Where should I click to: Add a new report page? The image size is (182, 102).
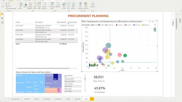[x=92, y=99]
